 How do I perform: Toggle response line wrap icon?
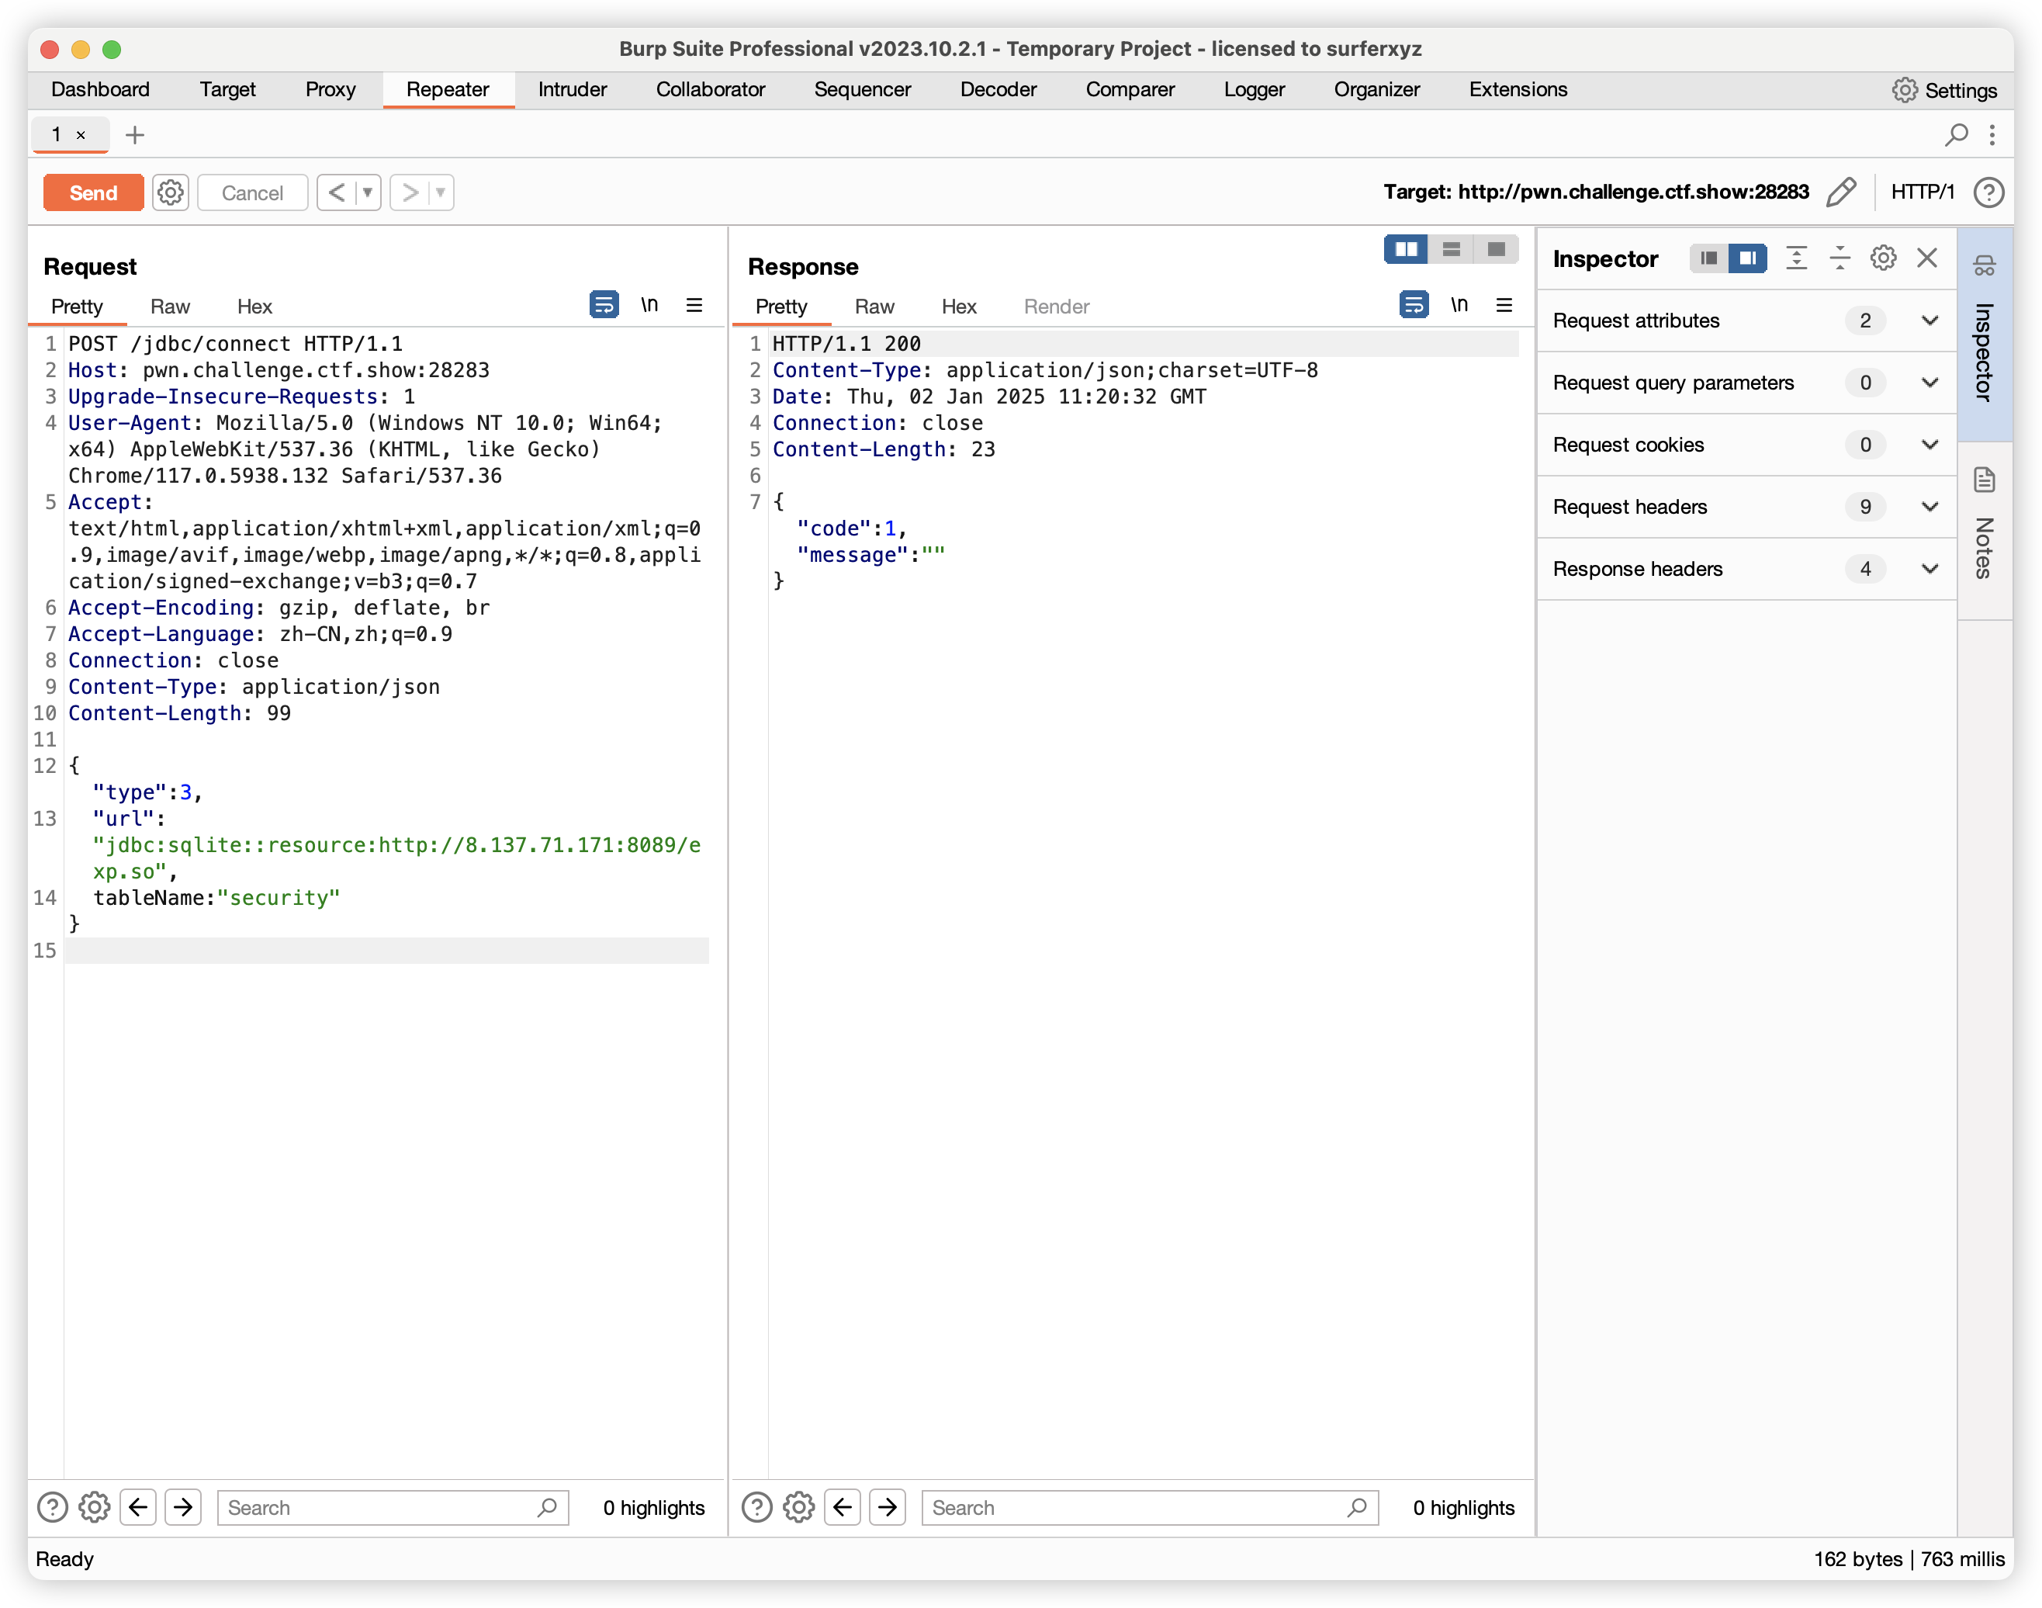[1414, 304]
